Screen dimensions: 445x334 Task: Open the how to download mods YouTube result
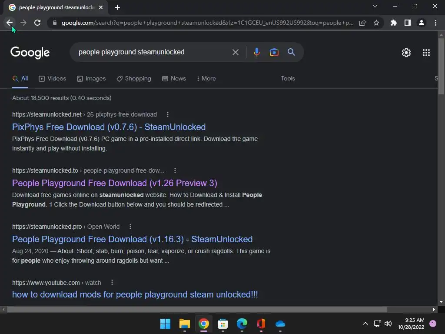pos(135,294)
